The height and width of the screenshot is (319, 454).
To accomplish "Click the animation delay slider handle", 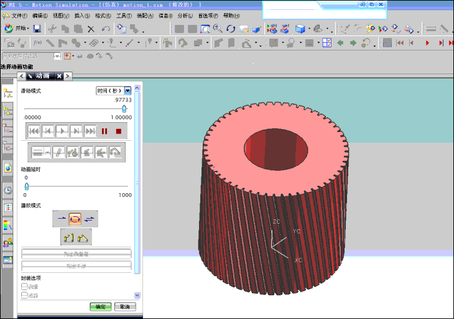I will 27,186.
